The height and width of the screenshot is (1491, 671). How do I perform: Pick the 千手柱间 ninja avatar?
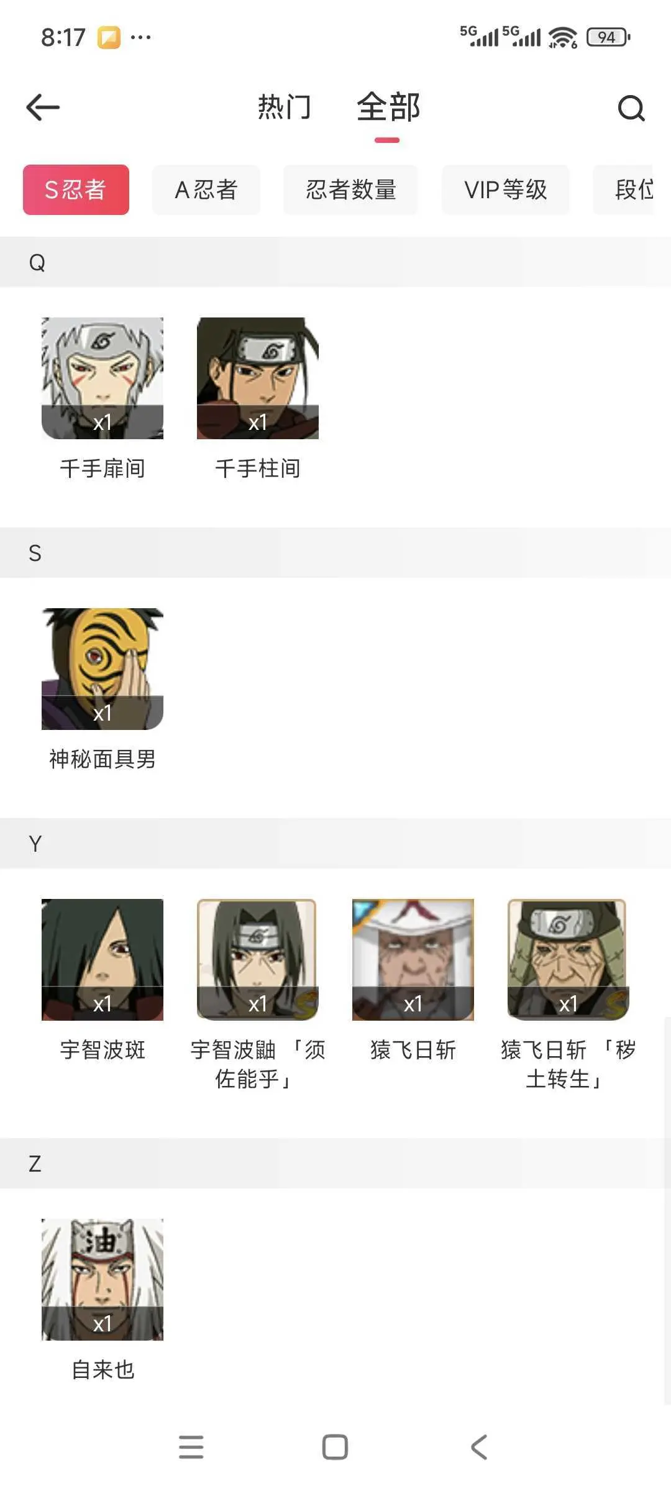point(258,378)
